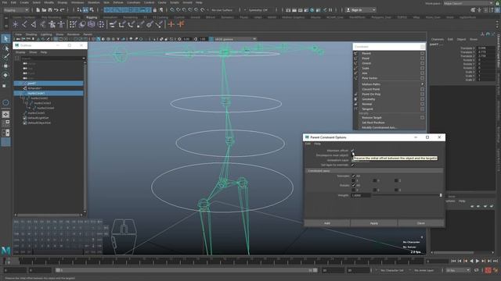
Task: Choose Remove Target in Constrain menu
Action: tap(372, 118)
